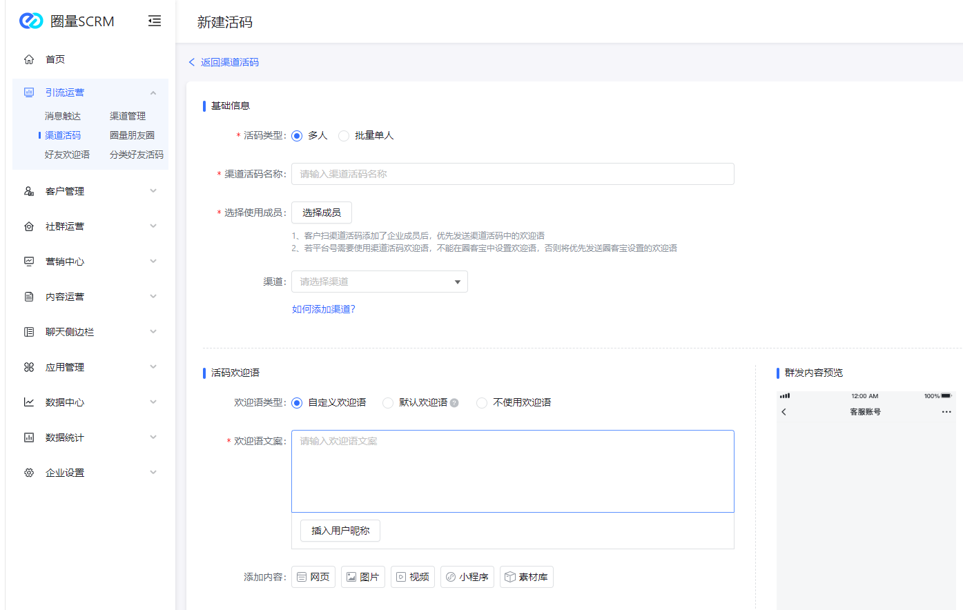Select 不使用欢迎语 radio option
This screenshot has width=963, height=610.
[x=482, y=403]
